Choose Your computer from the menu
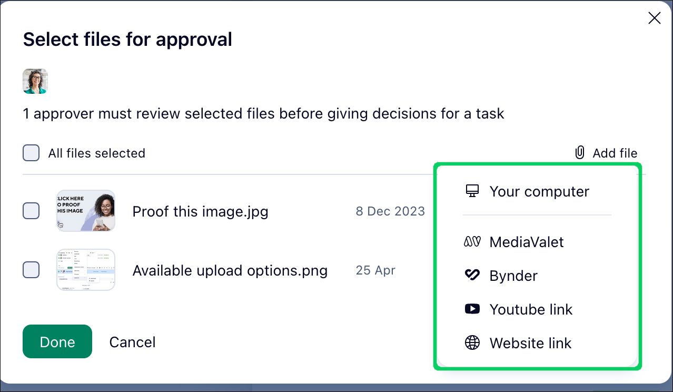The width and height of the screenshot is (673, 392). pos(539,191)
